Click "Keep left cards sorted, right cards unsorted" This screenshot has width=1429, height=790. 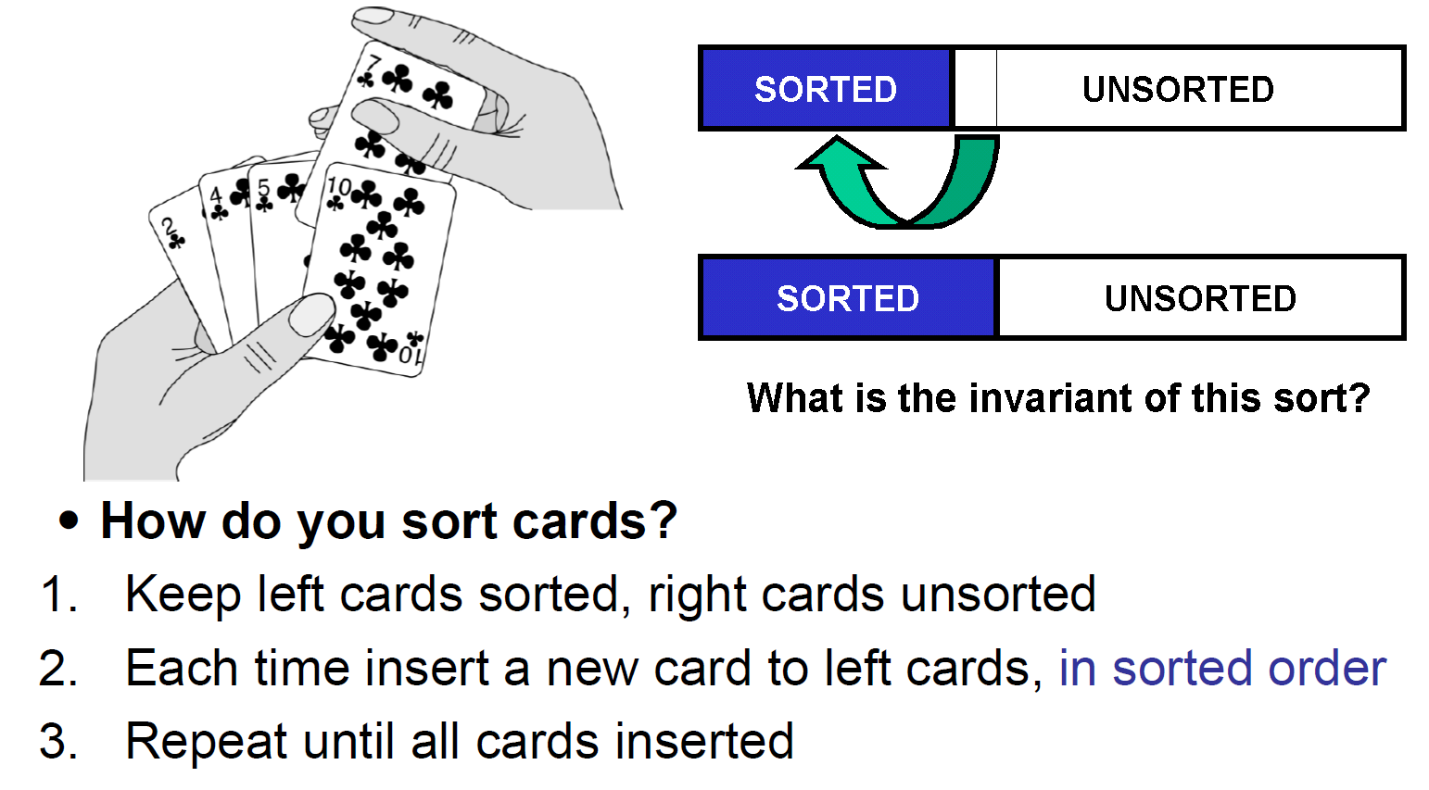click(610, 595)
